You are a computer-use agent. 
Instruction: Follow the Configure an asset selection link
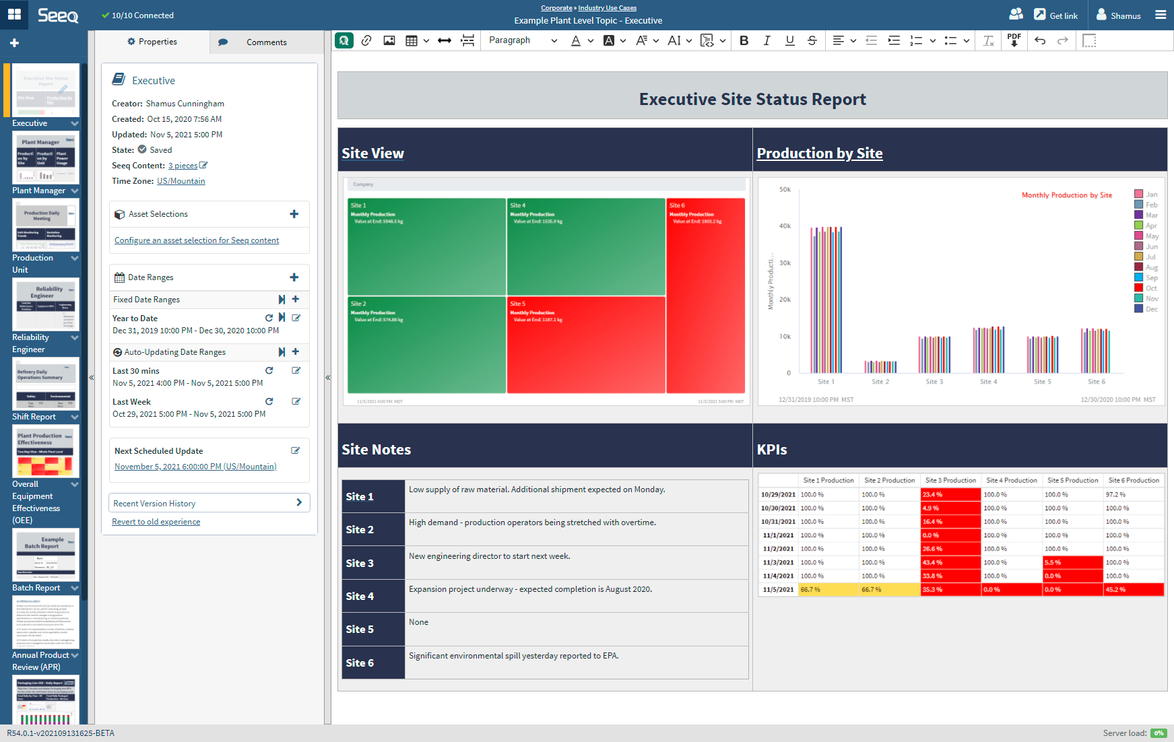(196, 240)
